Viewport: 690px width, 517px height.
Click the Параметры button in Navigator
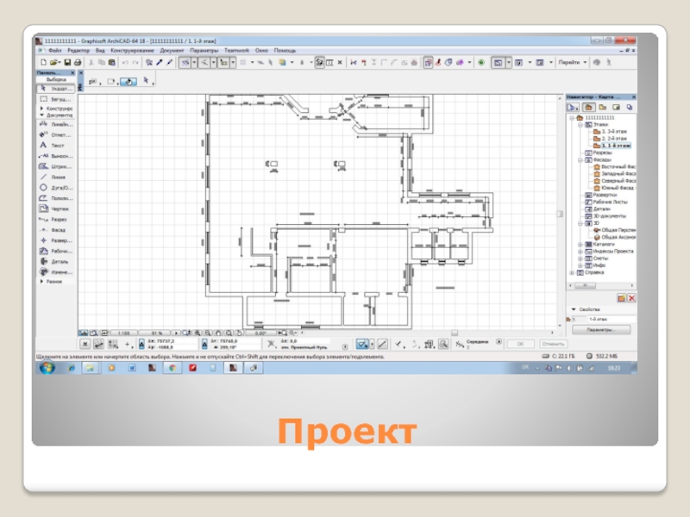click(600, 330)
